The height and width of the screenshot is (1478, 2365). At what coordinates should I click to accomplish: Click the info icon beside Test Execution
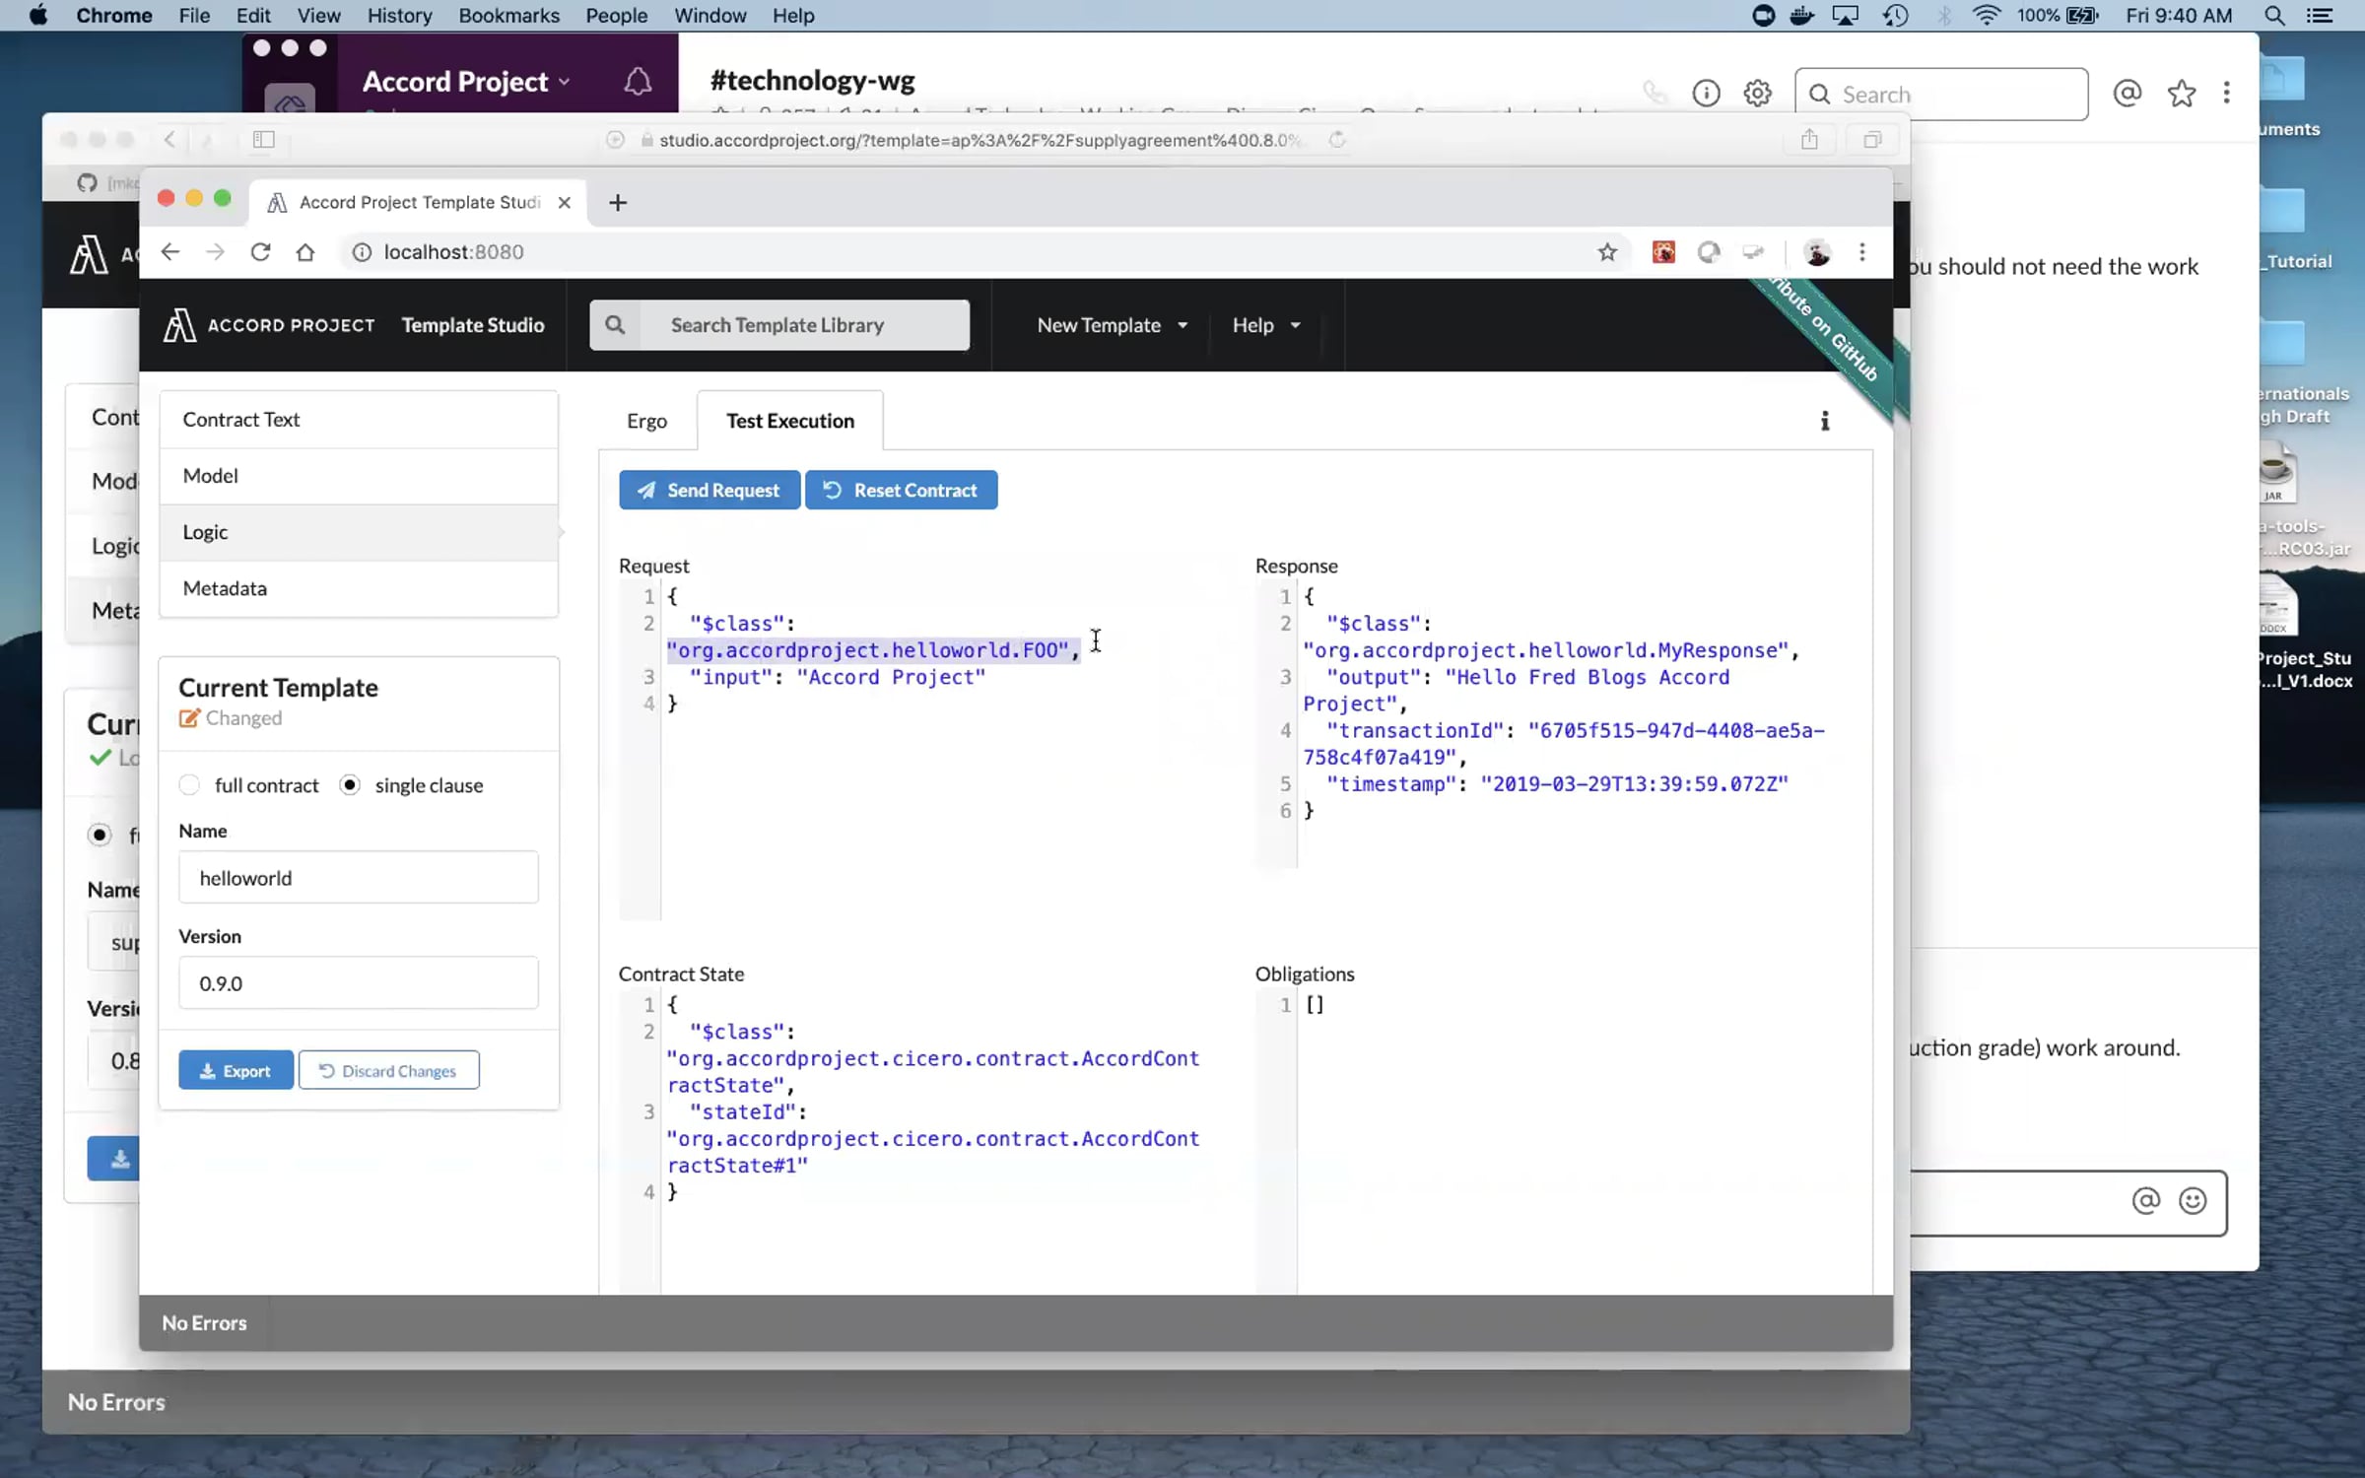[1824, 422]
